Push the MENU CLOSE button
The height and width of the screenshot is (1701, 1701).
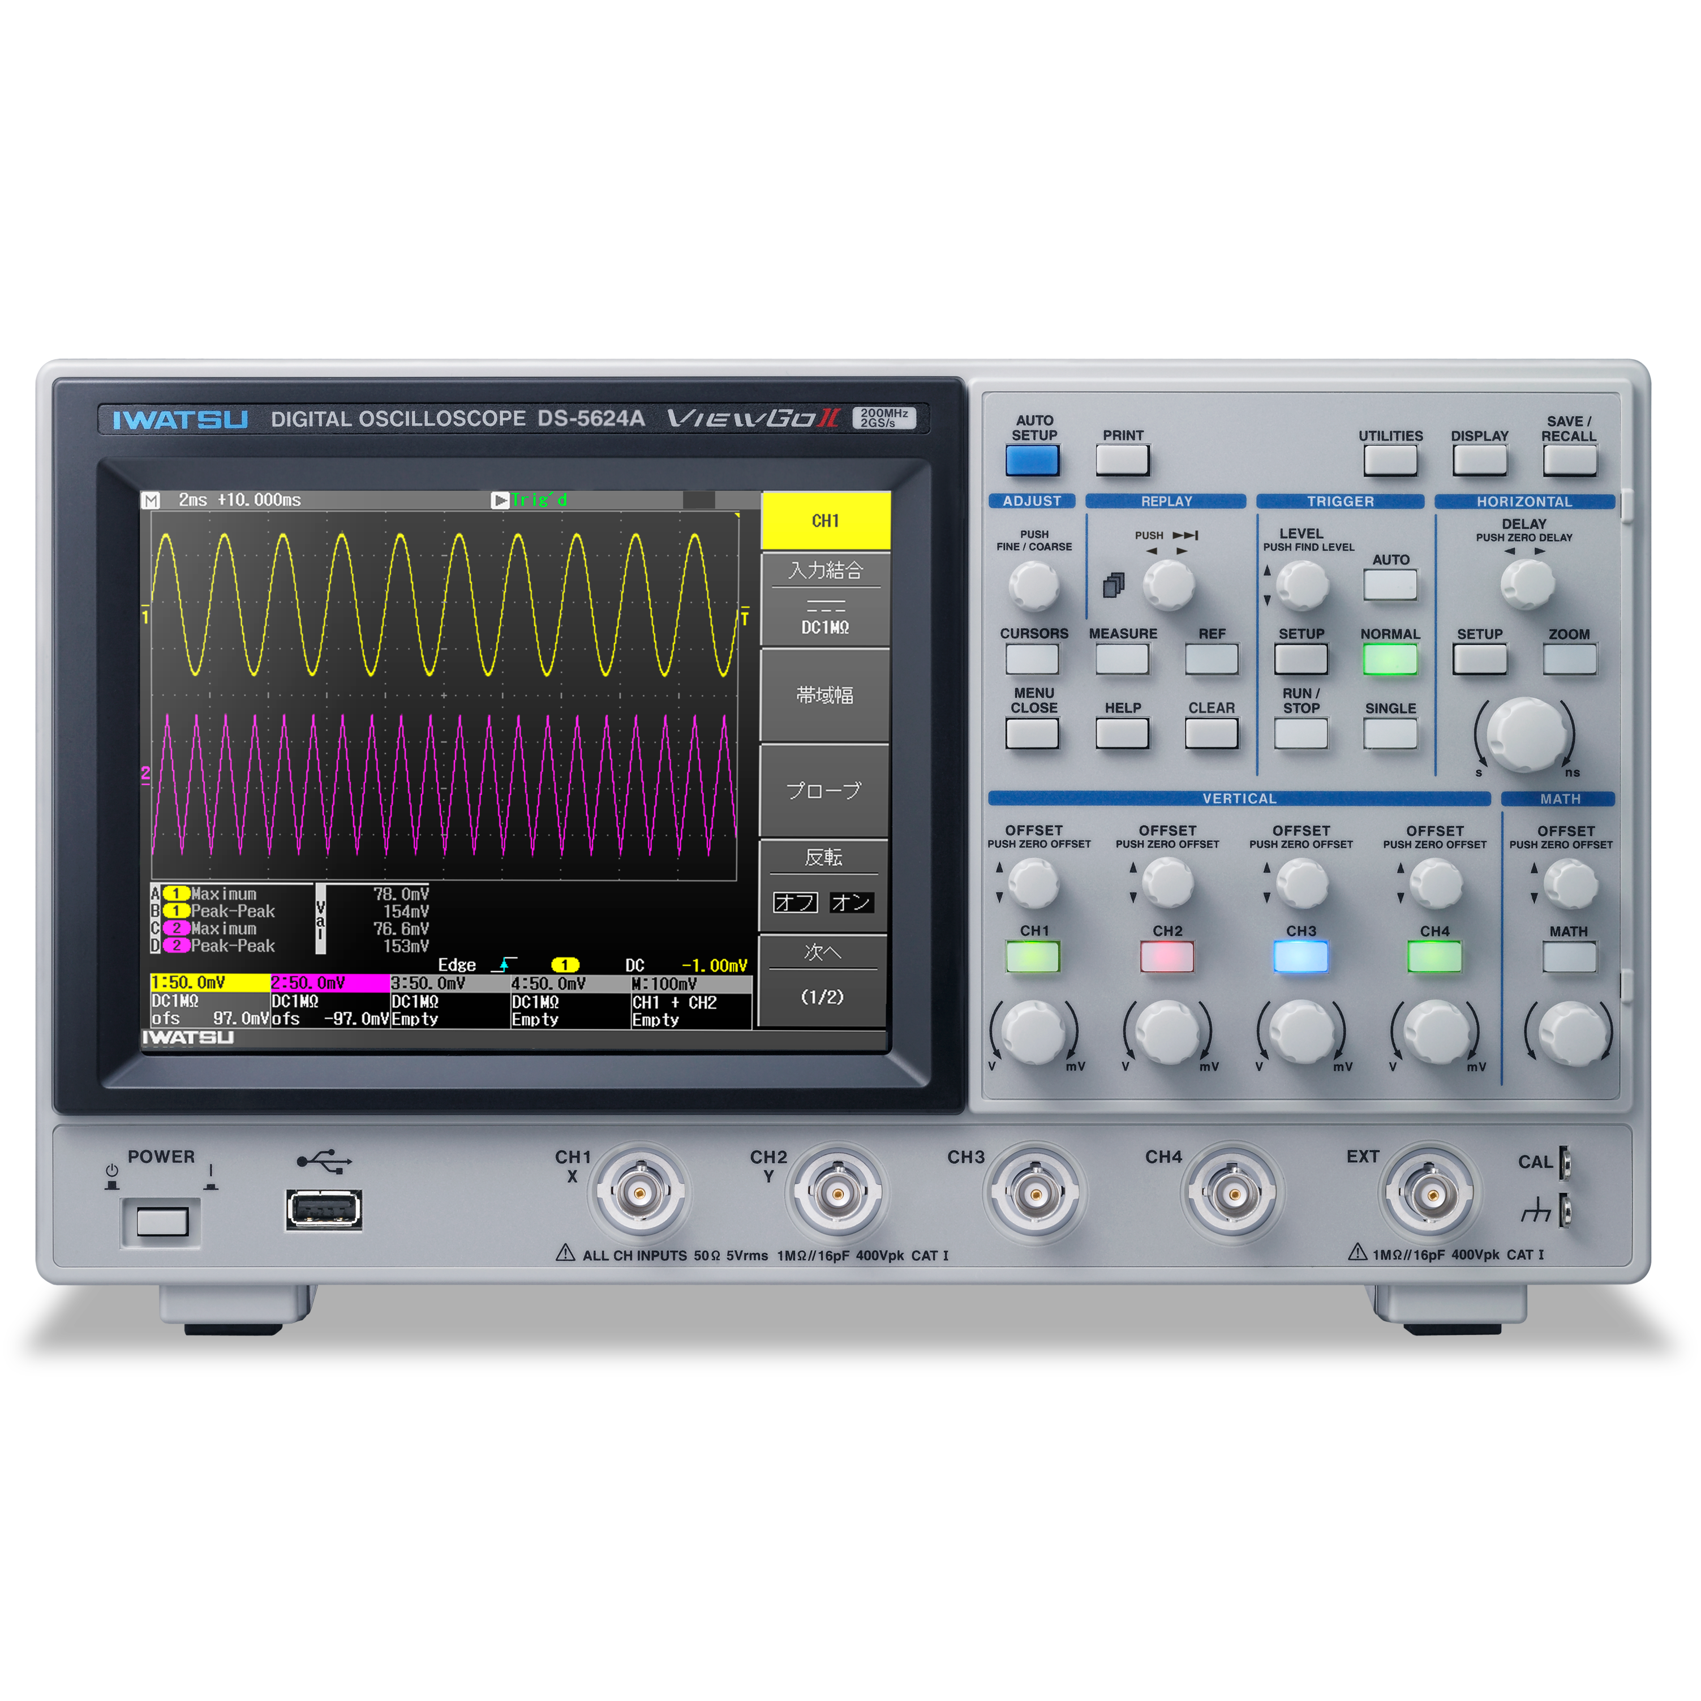click(x=1033, y=733)
